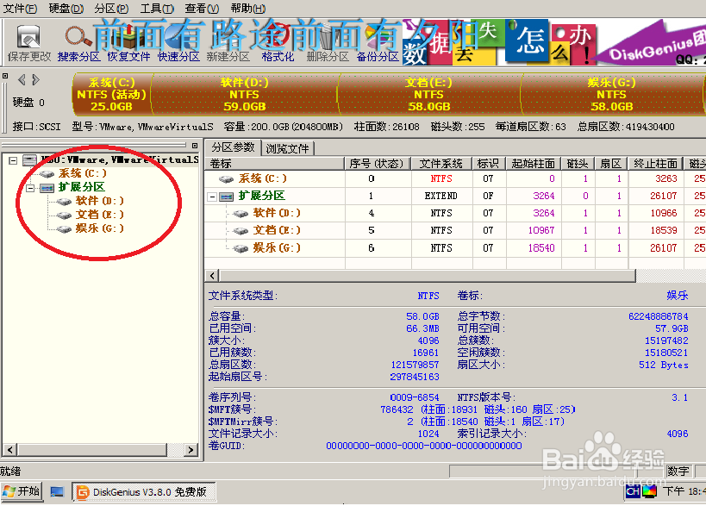Image resolution: width=706 pixels, height=506 pixels.
Task: Click the 格式化 toolbar button
Action: click(x=278, y=43)
